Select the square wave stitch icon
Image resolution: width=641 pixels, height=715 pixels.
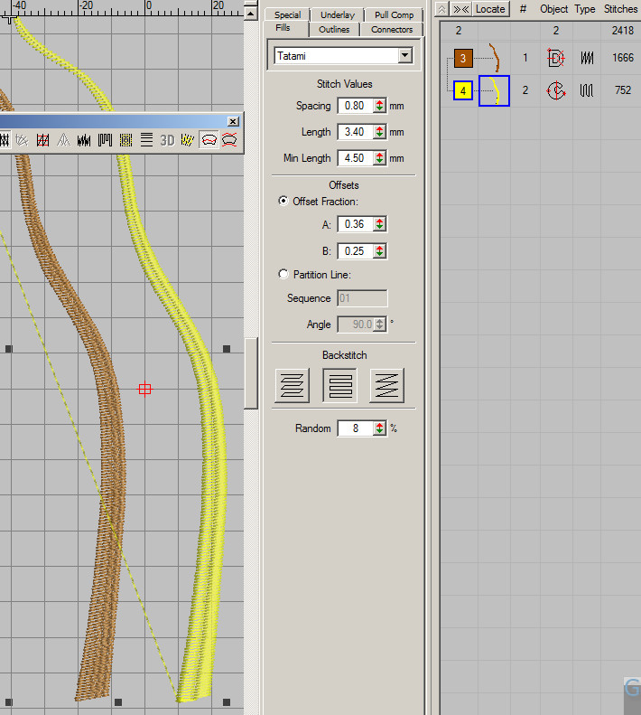105,140
